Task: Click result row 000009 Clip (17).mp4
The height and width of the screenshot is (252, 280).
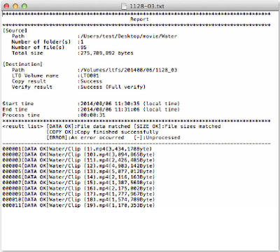Action: point(78,194)
